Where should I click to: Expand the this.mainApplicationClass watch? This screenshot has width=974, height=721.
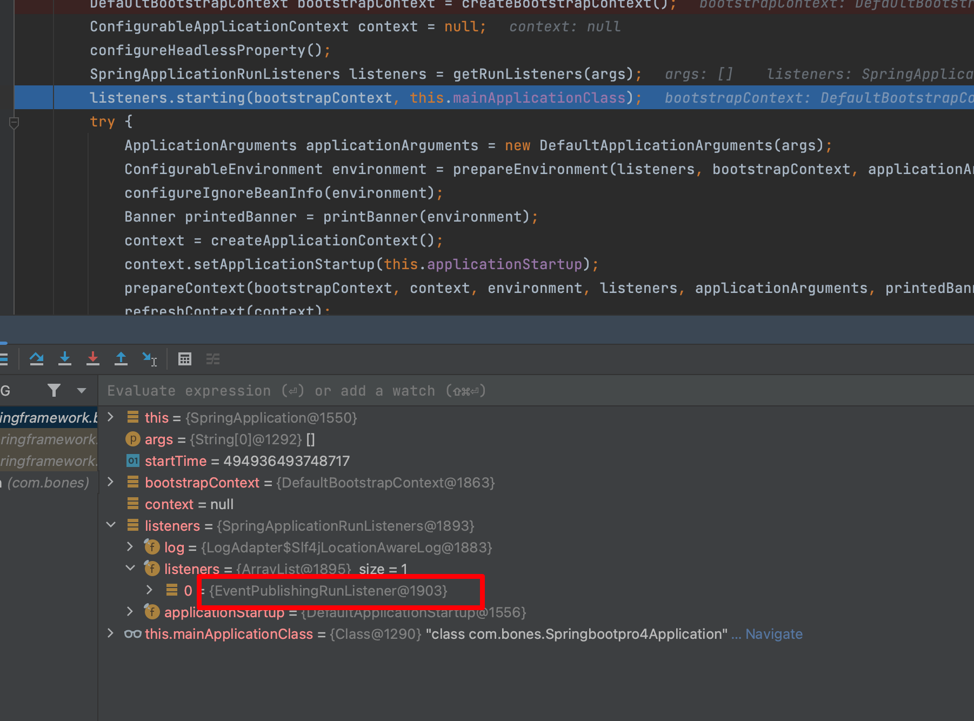pos(111,633)
